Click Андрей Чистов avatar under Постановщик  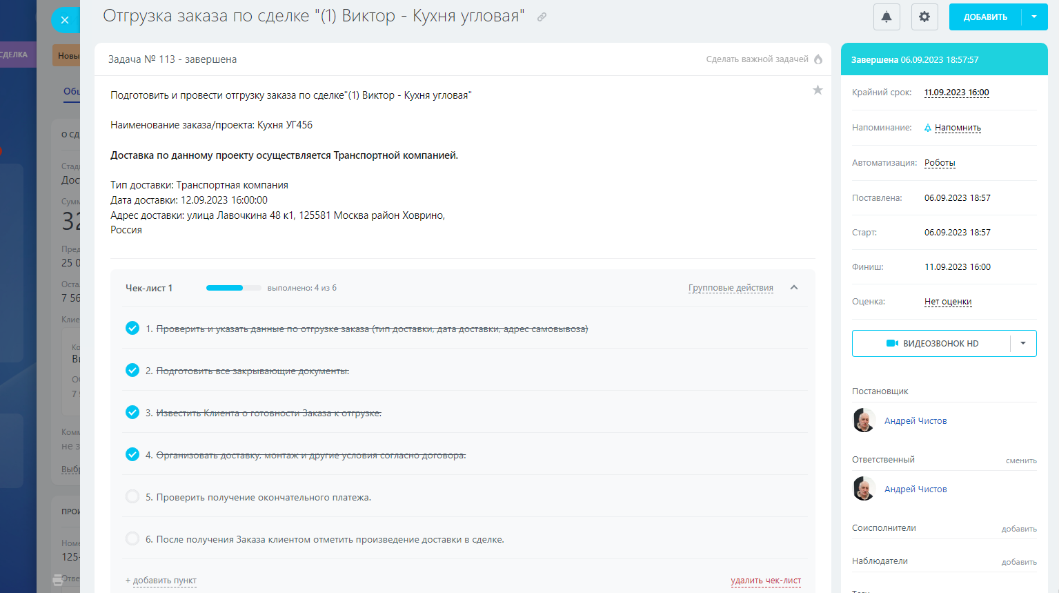pos(864,420)
